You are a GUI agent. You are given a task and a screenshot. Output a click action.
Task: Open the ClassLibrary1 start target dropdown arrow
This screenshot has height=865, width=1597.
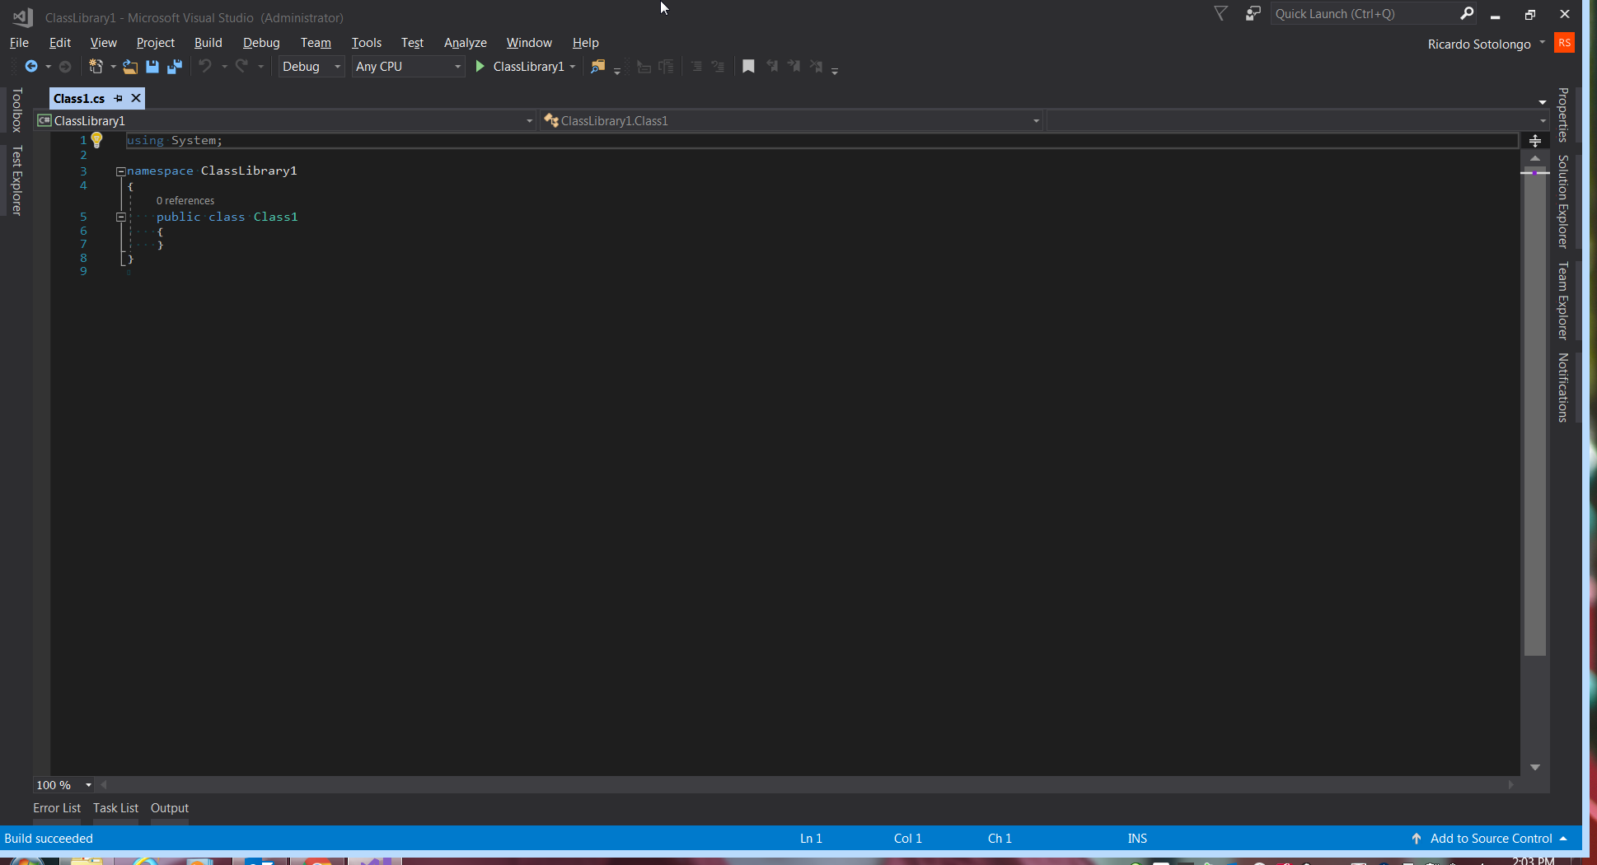573,67
